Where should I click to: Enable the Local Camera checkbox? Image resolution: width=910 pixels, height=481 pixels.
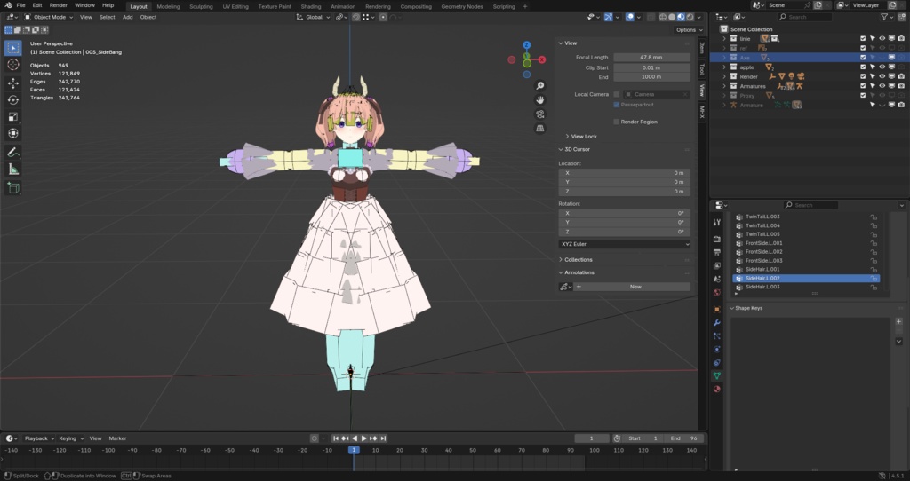click(617, 94)
